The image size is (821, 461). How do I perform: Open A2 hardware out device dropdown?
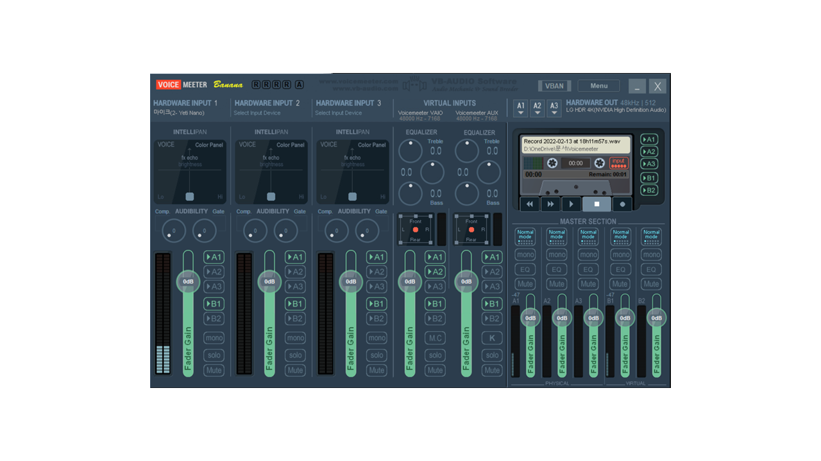pyautogui.click(x=537, y=108)
